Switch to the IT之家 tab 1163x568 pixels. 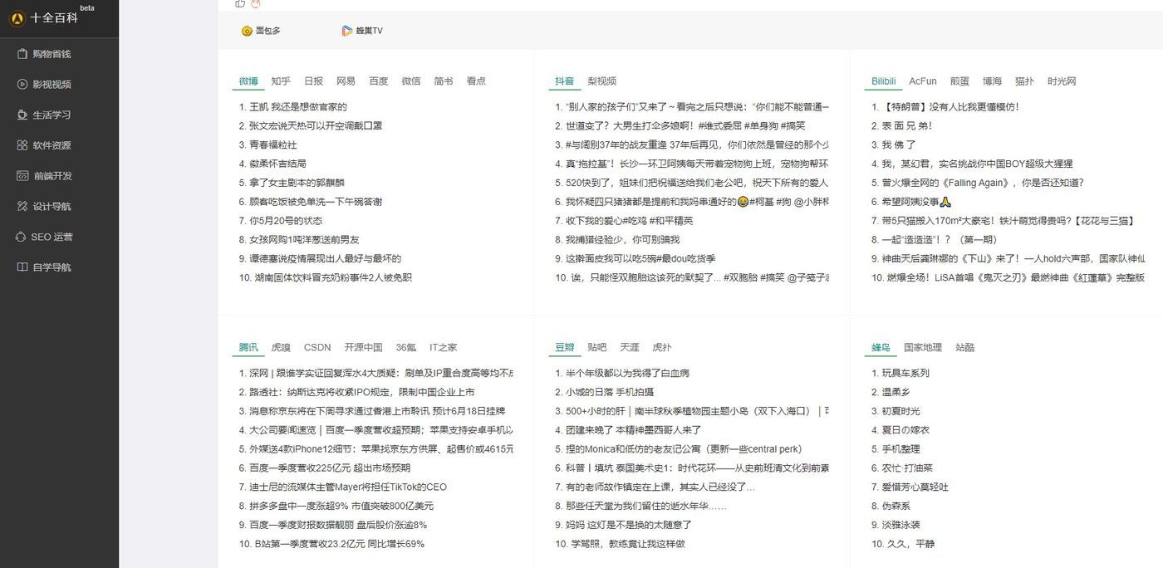(x=443, y=347)
